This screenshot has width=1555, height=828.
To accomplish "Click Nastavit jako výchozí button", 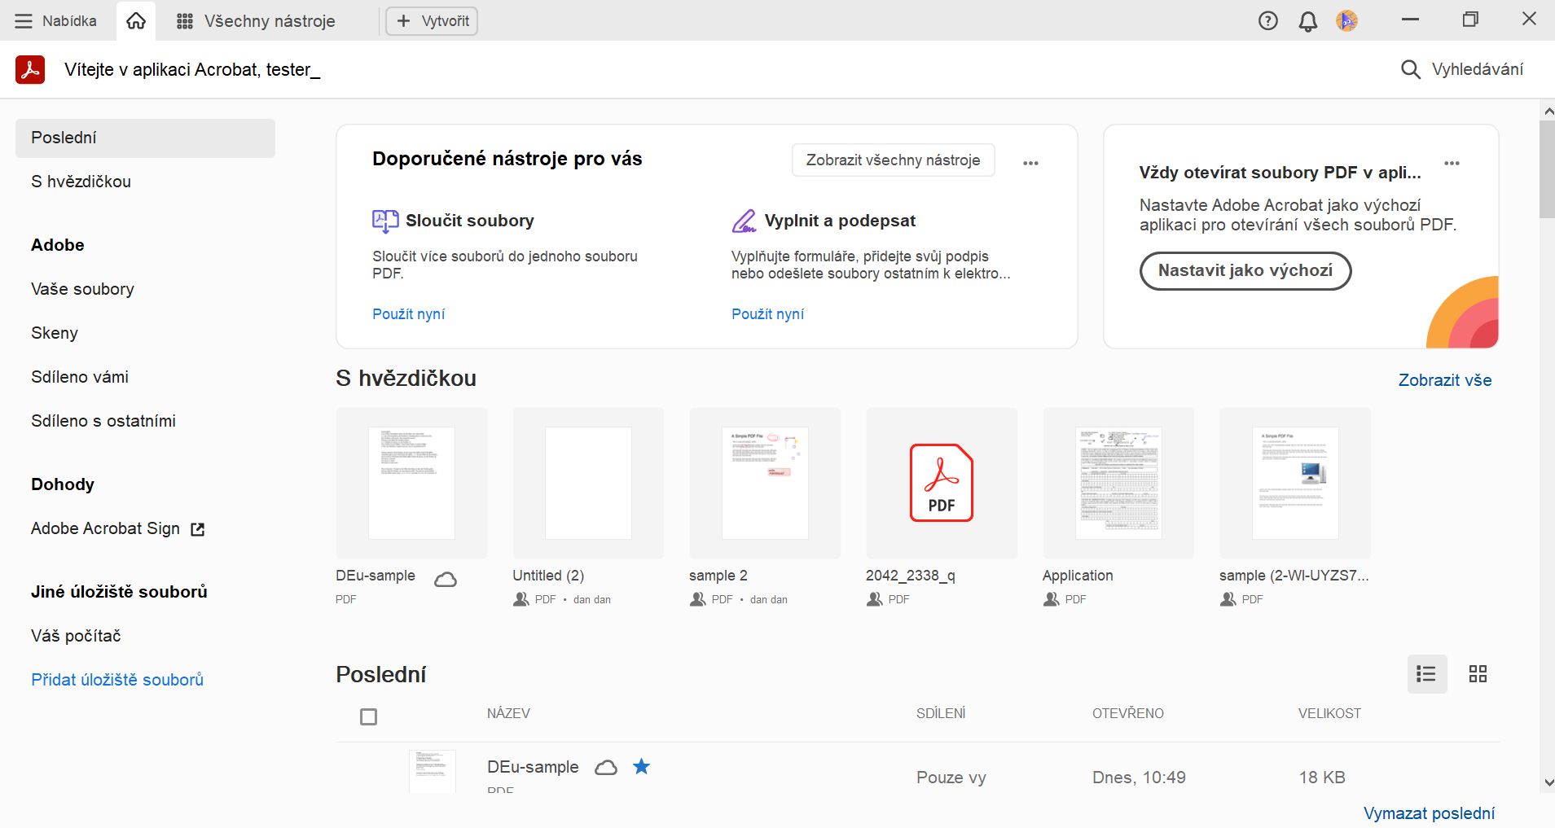I will (1245, 270).
